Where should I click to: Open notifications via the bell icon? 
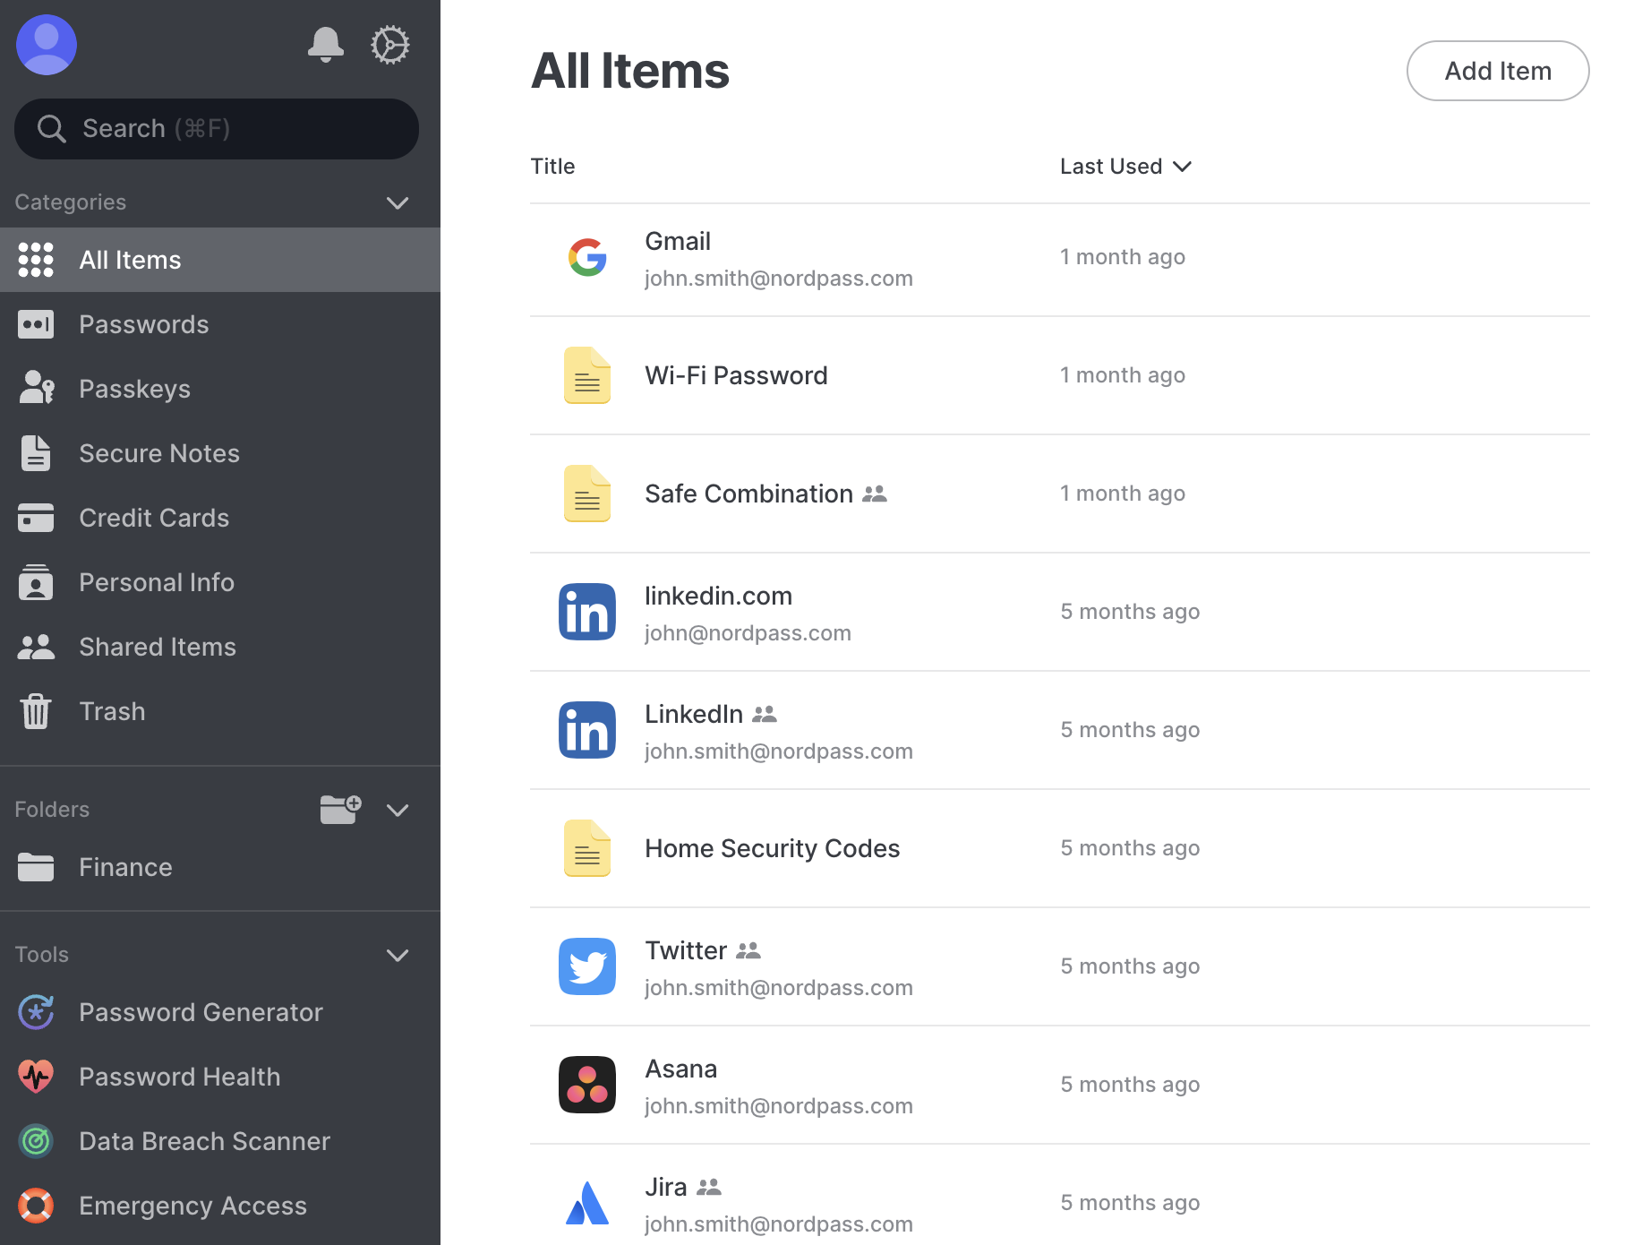click(x=326, y=44)
